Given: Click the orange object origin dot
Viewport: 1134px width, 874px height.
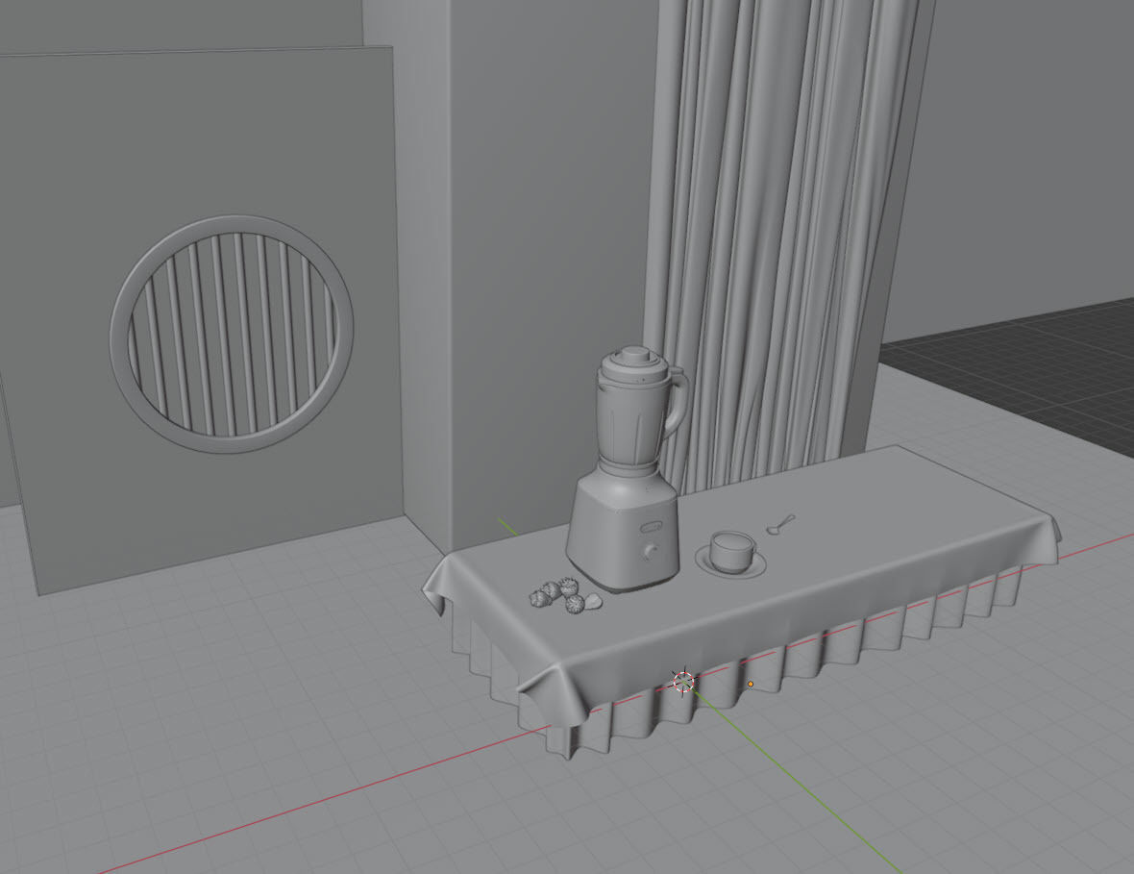Looking at the screenshot, I should pyautogui.click(x=751, y=684).
